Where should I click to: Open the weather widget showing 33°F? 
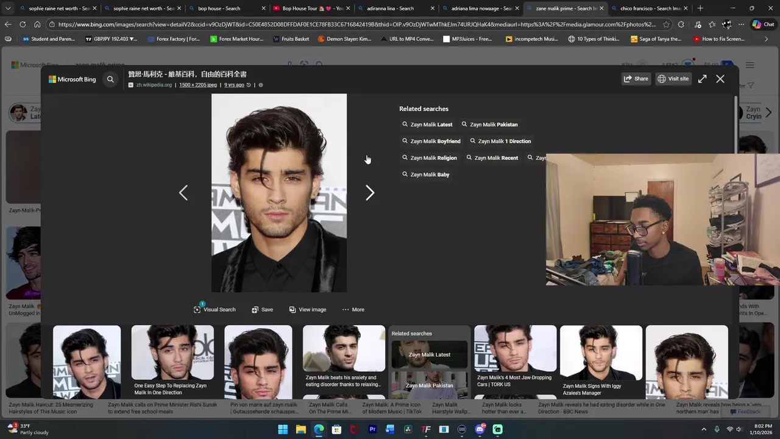[27, 429]
